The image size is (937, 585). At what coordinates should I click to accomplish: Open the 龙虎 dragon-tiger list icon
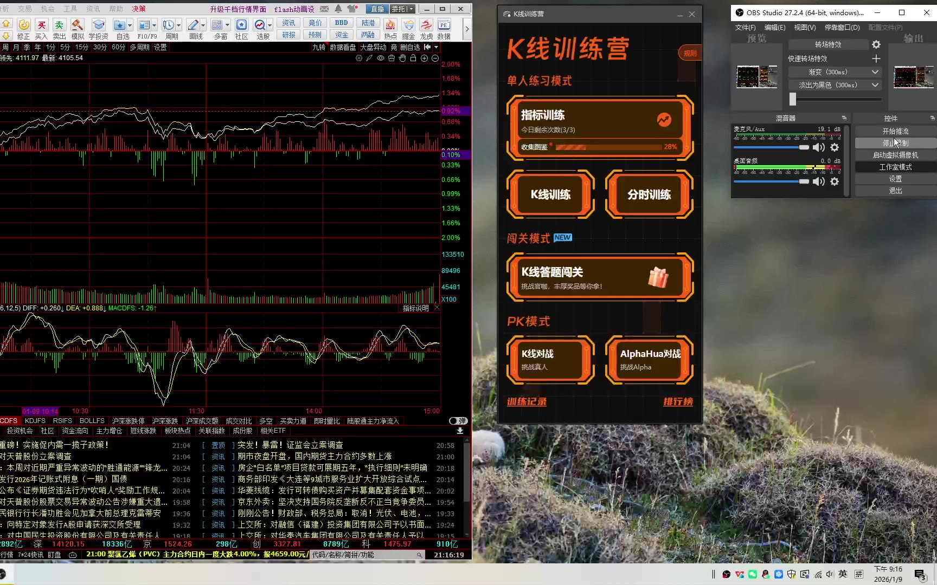pos(426,25)
